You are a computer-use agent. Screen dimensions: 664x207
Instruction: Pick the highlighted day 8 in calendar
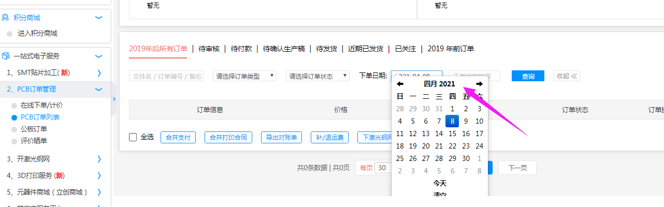pos(452,121)
